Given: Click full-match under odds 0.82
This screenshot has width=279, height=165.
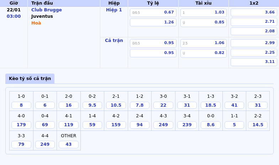Looking at the screenshot, I should pos(204,53).
